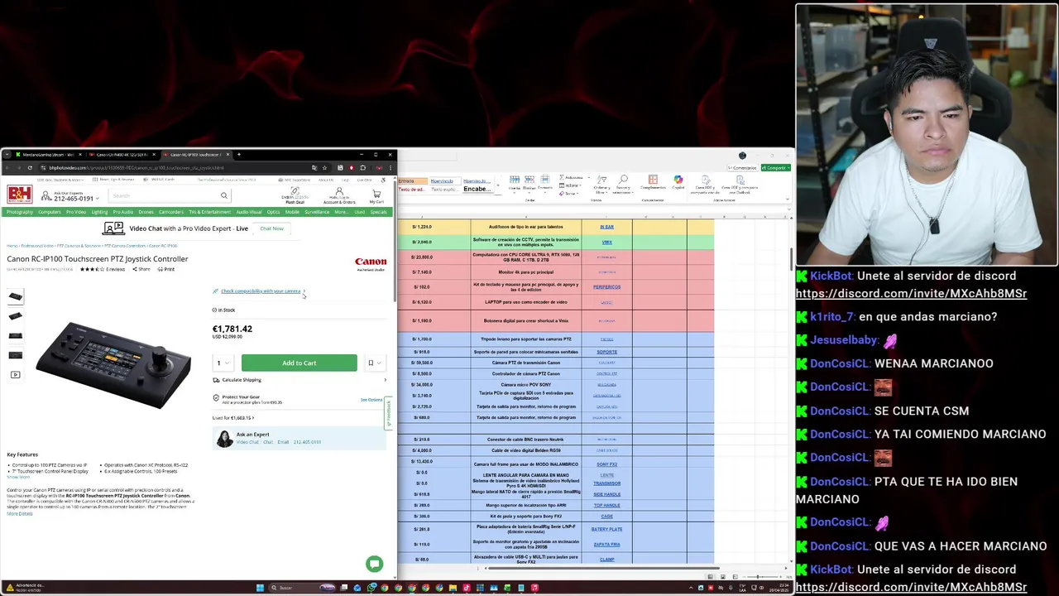Click the B&H logo in the site header
Screen dimensions: 1059x596
[20, 195]
